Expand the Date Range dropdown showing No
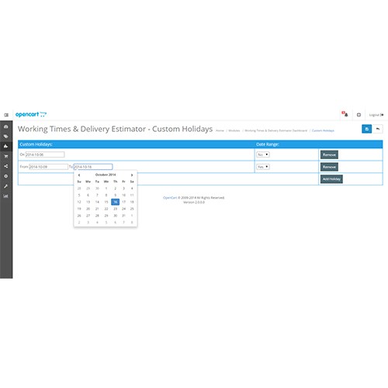388x388 pixels. 263,154
